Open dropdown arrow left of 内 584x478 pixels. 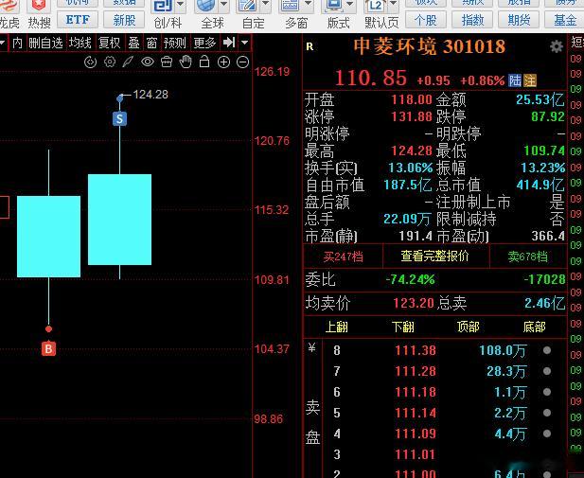point(3,43)
